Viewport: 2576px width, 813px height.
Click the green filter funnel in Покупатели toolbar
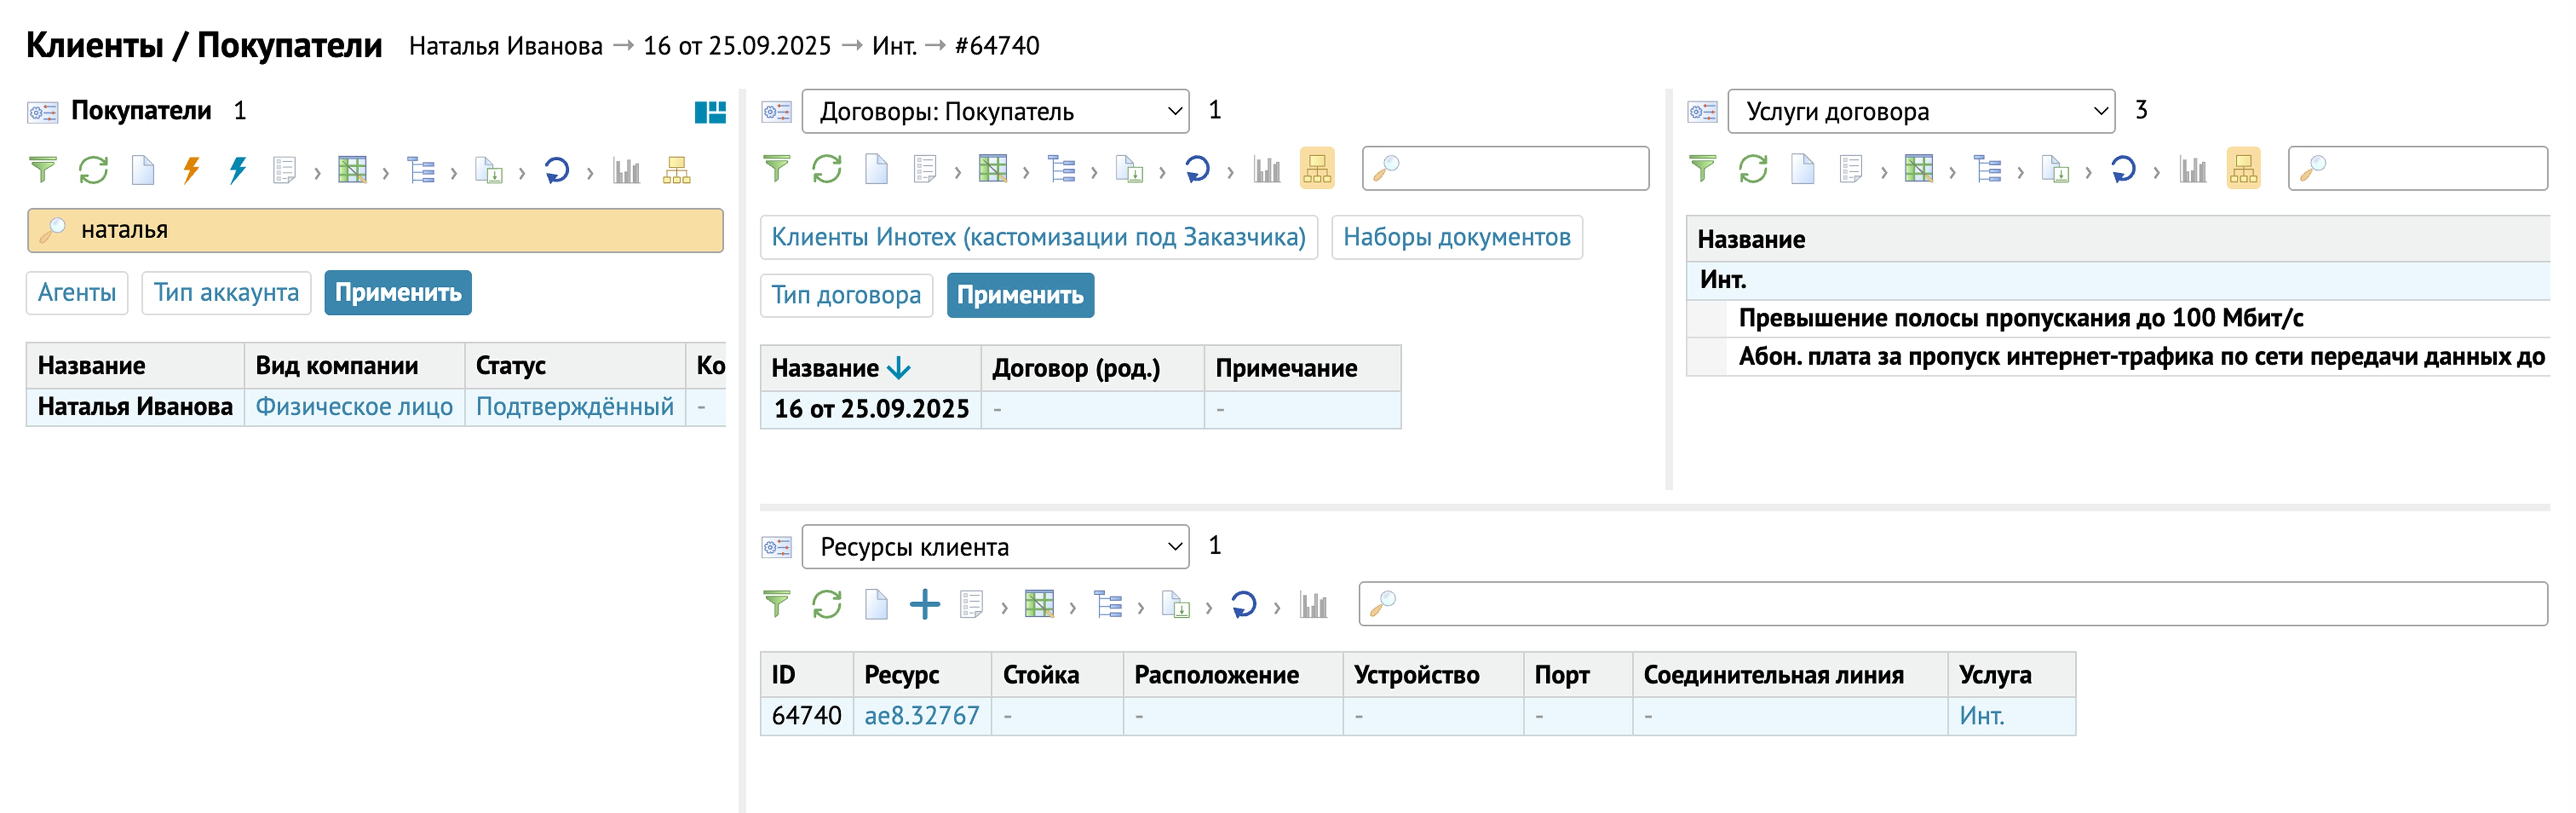pos(43,171)
